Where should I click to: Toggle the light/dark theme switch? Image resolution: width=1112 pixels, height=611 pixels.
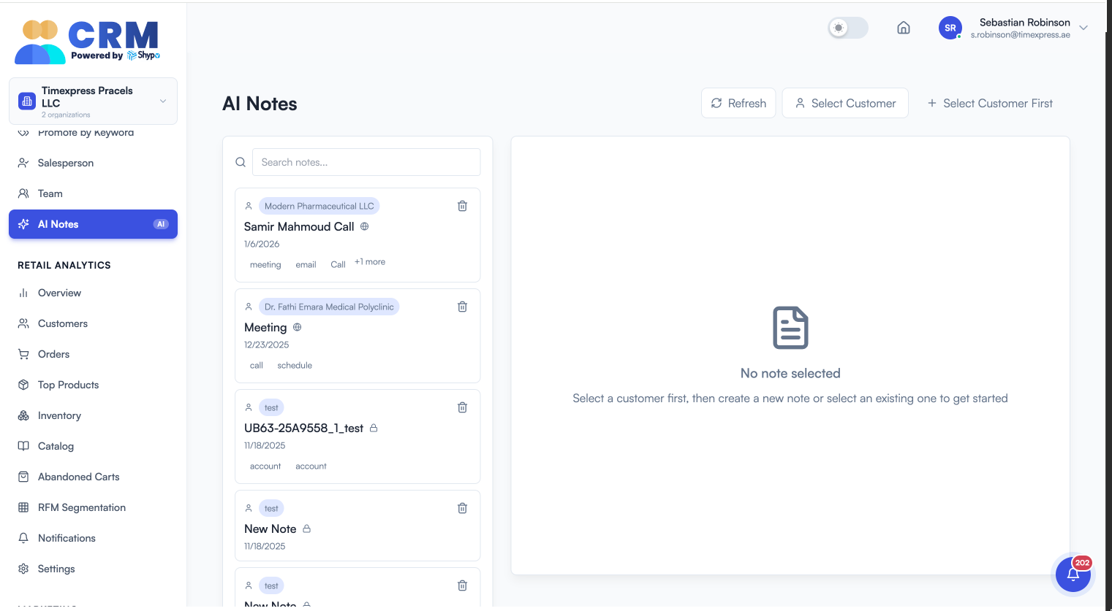pos(848,28)
